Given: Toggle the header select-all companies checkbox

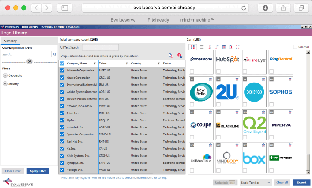Looking at the screenshot, I should pyautogui.click(x=62, y=64).
